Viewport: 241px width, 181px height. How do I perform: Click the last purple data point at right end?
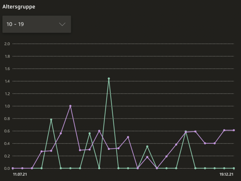pyautogui.click(x=234, y=130)
